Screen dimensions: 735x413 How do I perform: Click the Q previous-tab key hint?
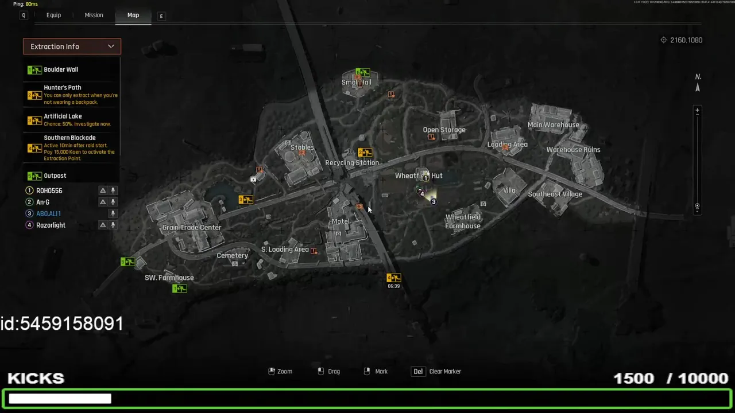pos(24,15)
